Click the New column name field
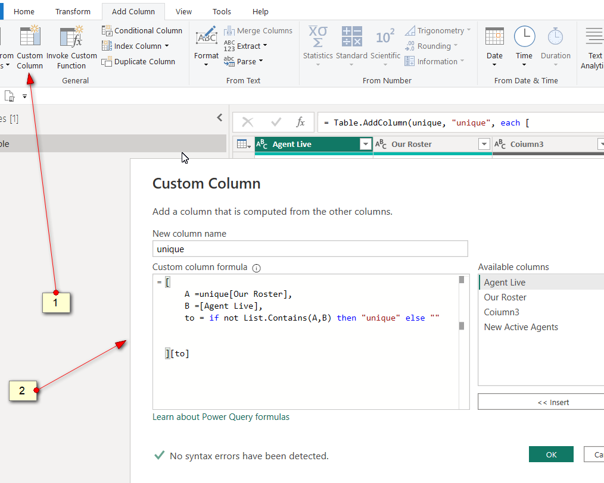Image resolution: width=604 pixels, height=483 pixels. (x=310, y=249)
